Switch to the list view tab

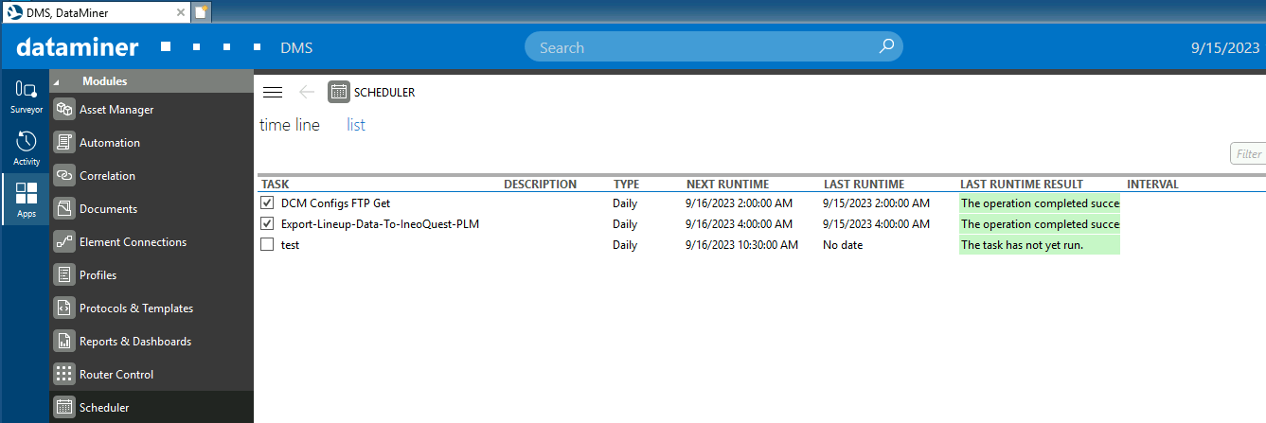click(x=356, y=125)
